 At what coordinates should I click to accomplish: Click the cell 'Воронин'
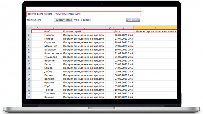click(x=53, y=61)
